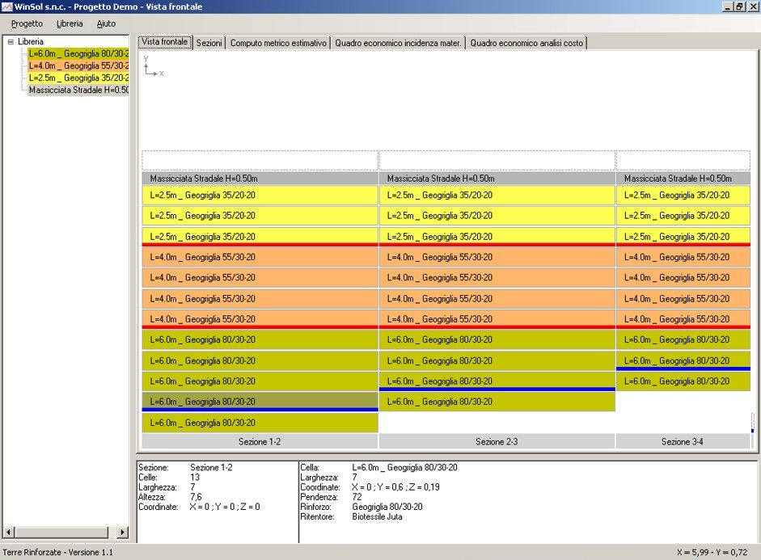Click Ritentore value 'Biotessile Juta'
The height and width of the screenshot is (560, 761).
tap(377, 517)
